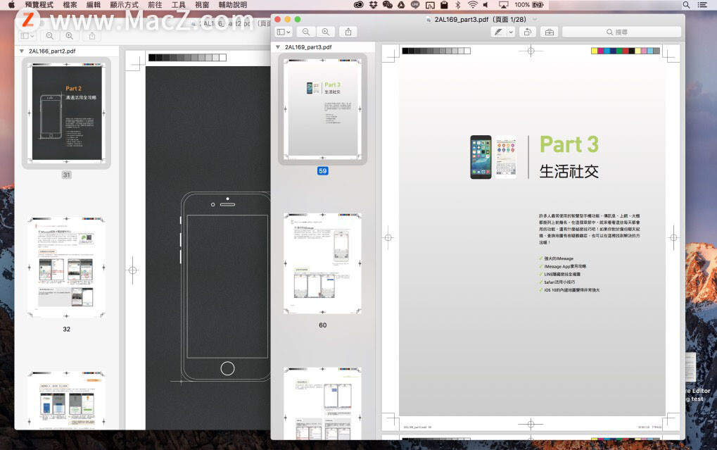717x450 pixels.
Task: Click the Part 3 heading on page
Action: click(x=569, y=144)
